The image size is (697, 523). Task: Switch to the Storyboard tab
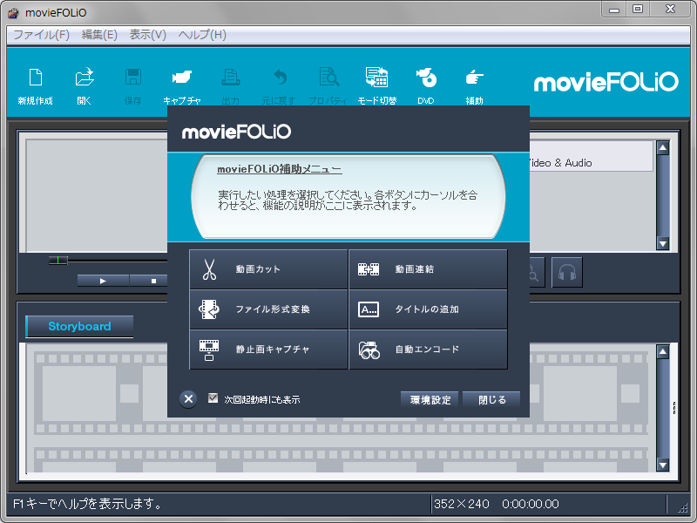pos(79,326)
